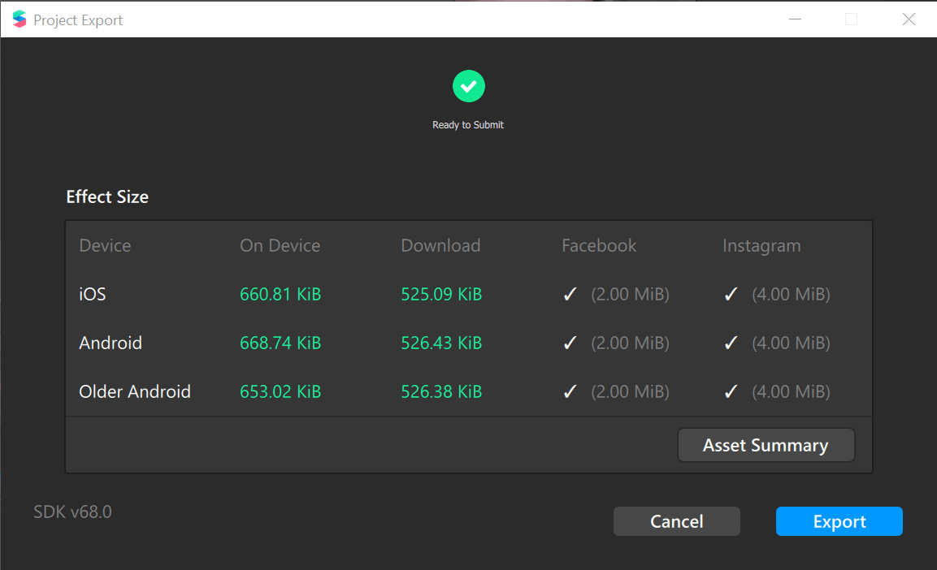
Task: Click the Android Facebook checkmark
Action: click(x=570, y=343)
